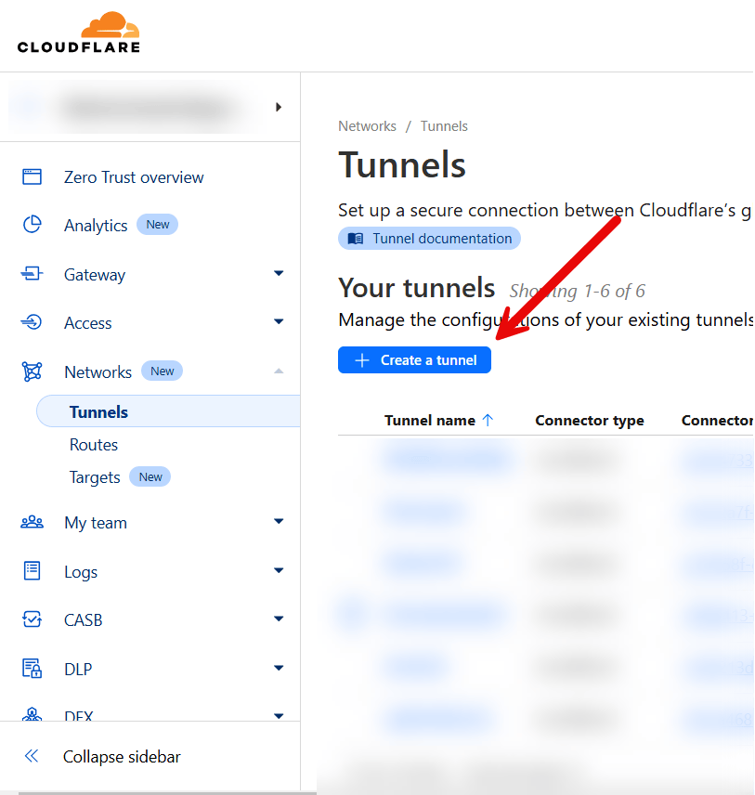Viewport: 755px width, 795px height.
Task: Open the Analytics pie chart icon
Action: (33, 225)
